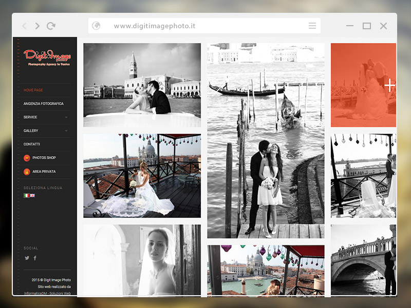411x308 pixels.
Task: Switch to English with UK flag
Action: point(32,196)
